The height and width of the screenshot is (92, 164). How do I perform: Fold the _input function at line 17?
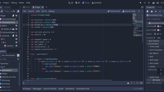30,54
